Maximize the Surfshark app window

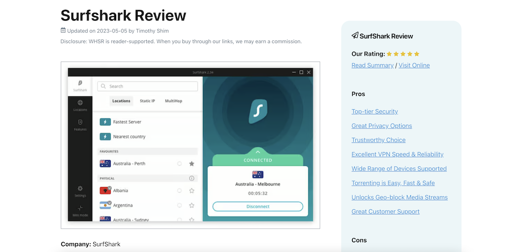click(x=301, y=72)
